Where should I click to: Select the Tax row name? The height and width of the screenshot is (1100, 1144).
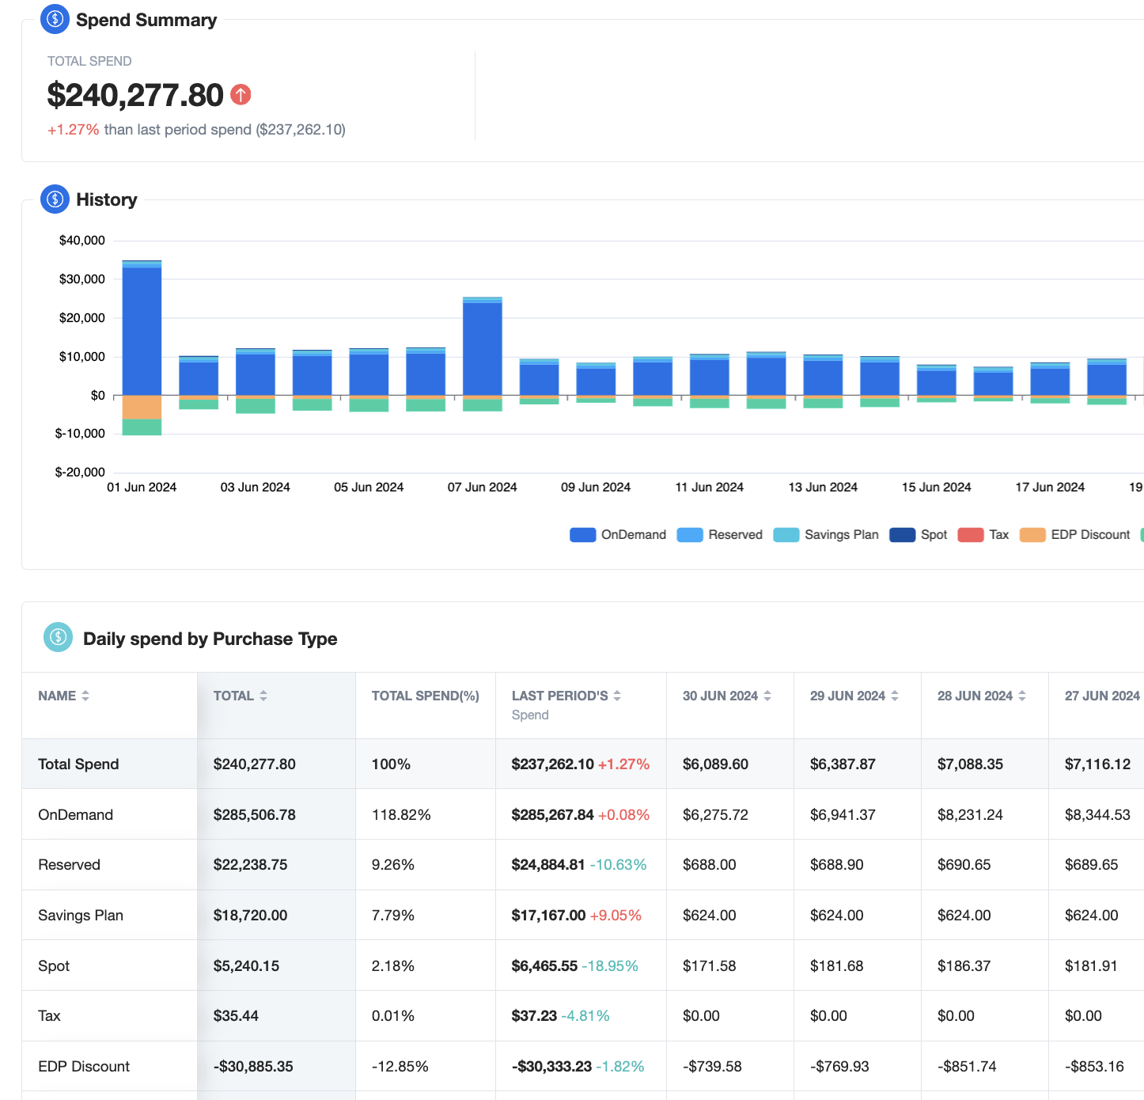pos(49,1016)
